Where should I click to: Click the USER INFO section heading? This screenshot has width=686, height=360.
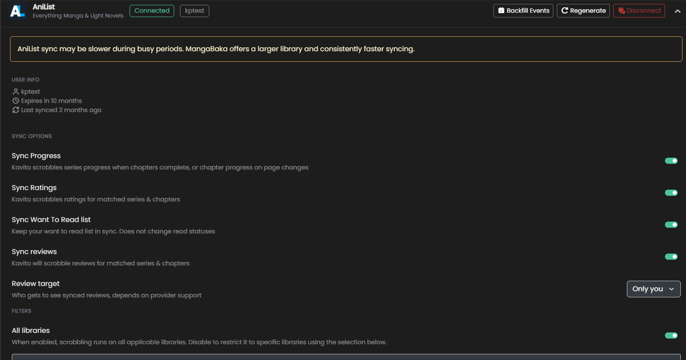pyautogui.click(x=25, y=80)
